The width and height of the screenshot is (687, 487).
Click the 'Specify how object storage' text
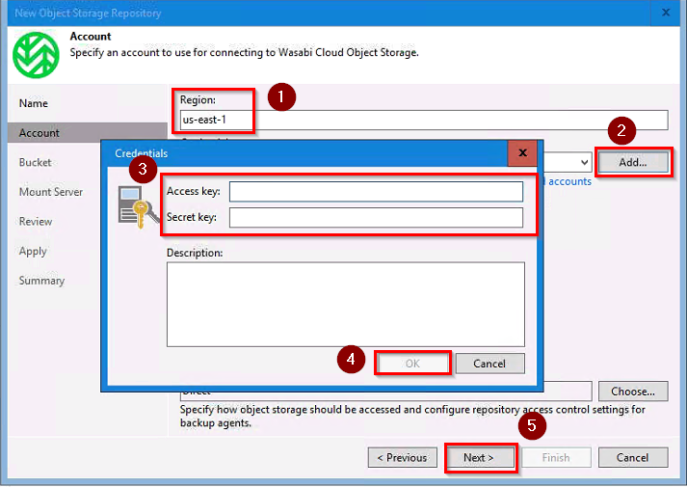pyautogui.click(x=412, y=416)
